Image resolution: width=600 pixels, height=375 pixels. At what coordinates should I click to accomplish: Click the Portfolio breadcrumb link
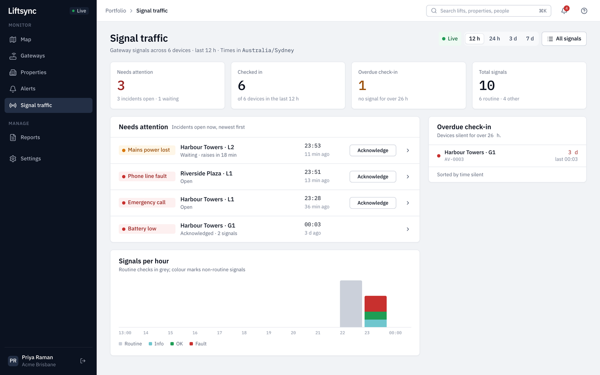tap(116, 11)
